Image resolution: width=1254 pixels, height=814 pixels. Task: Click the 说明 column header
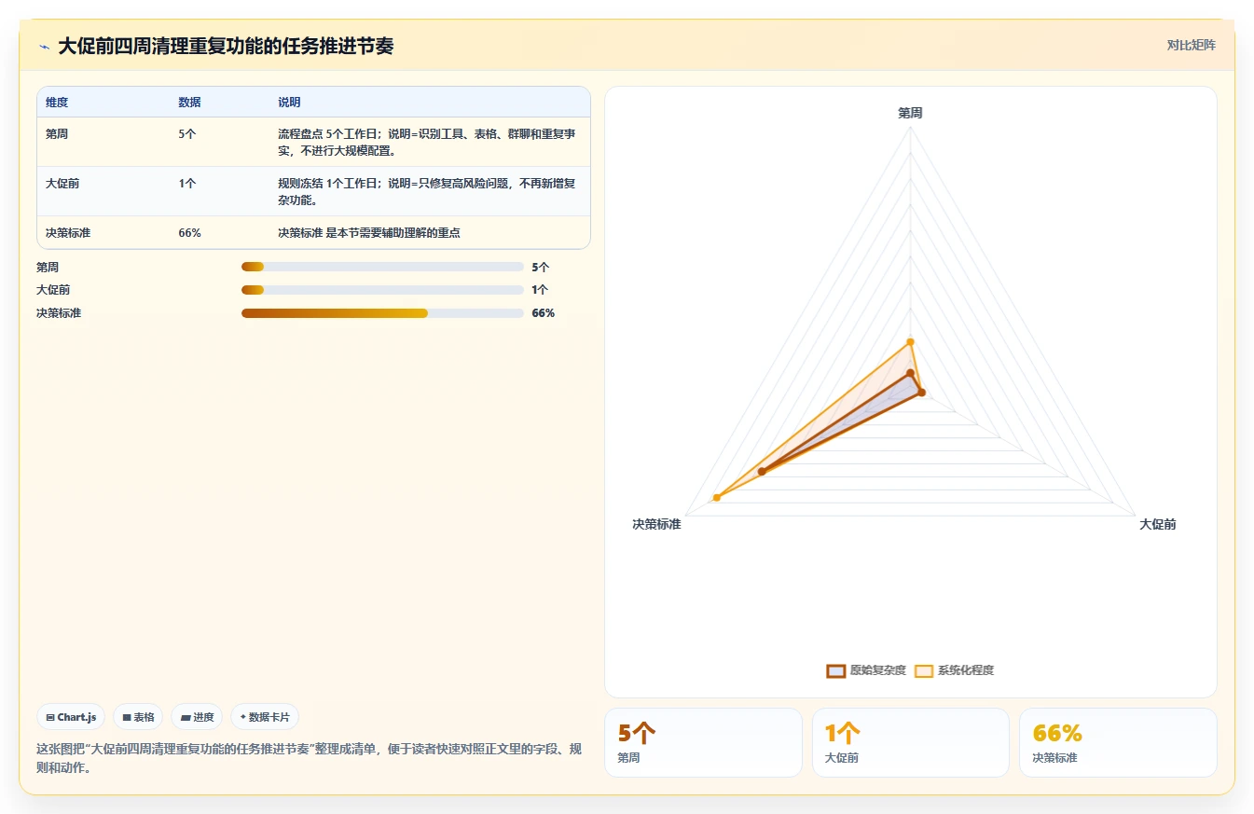(x=289, y=103)
